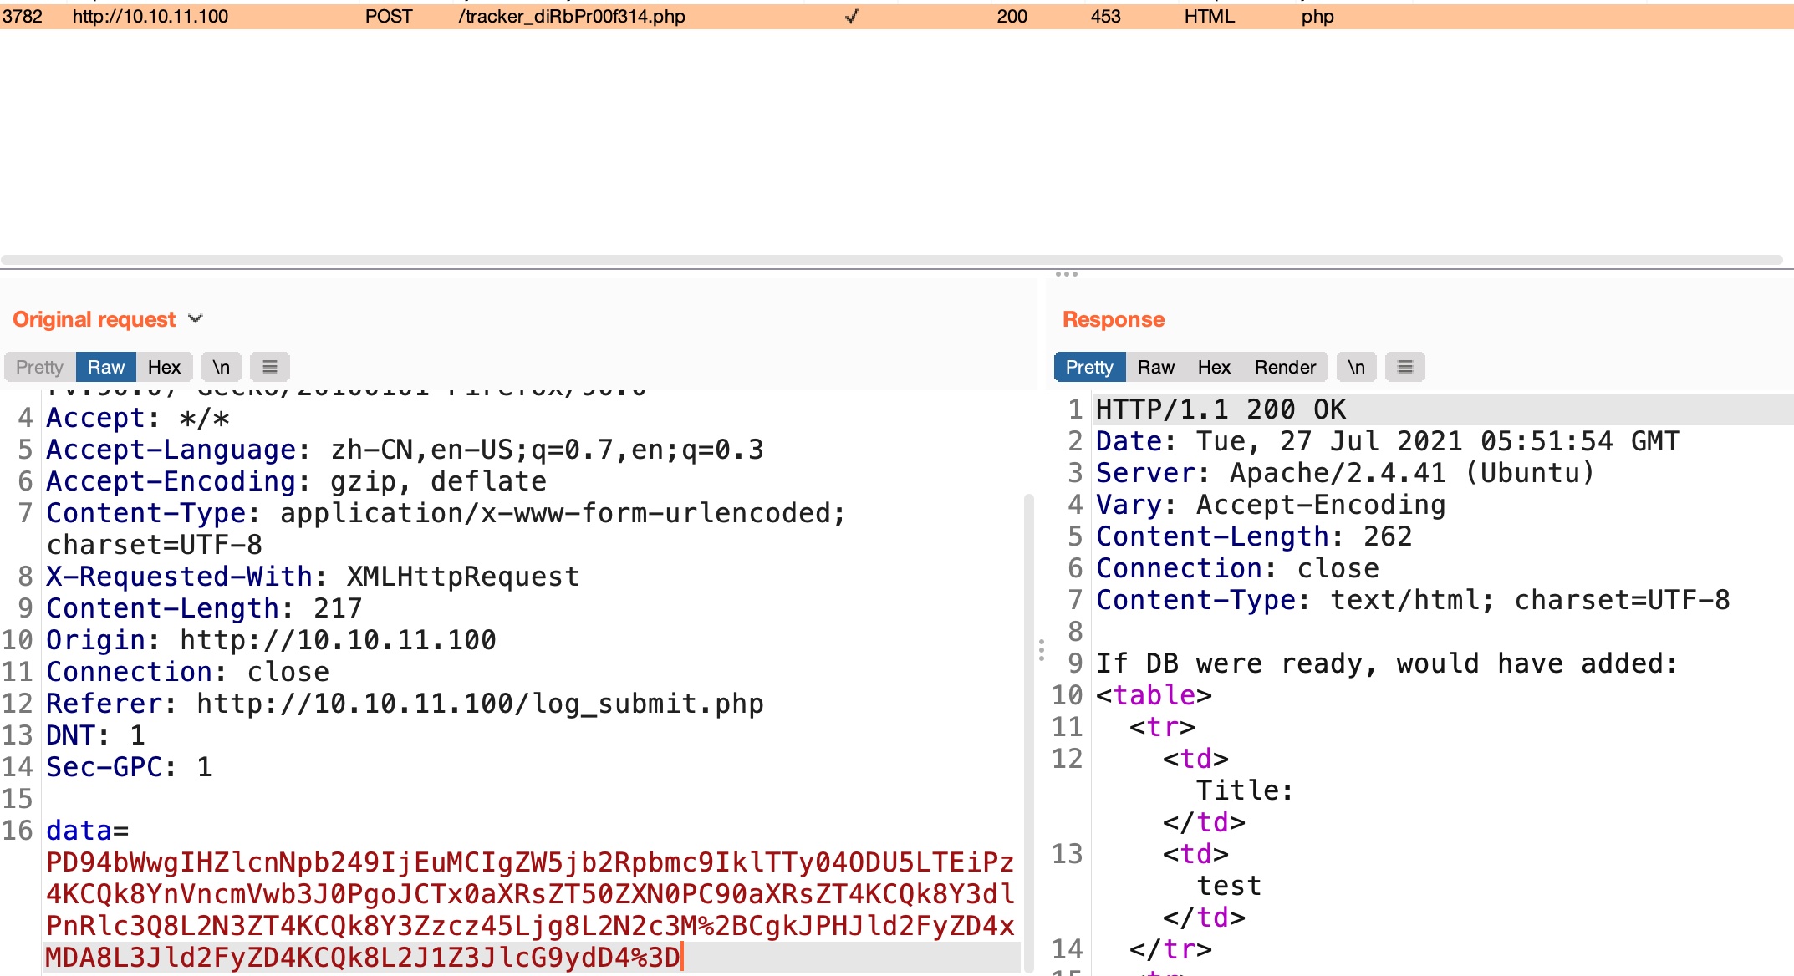
Task: Grab the vertical split divider dots
Action: [1042, 650]
